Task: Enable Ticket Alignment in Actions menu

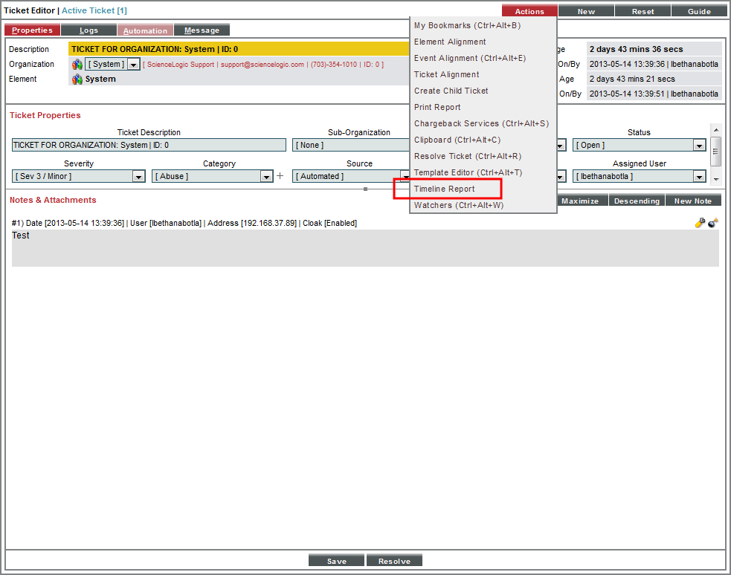Action: 445,74
